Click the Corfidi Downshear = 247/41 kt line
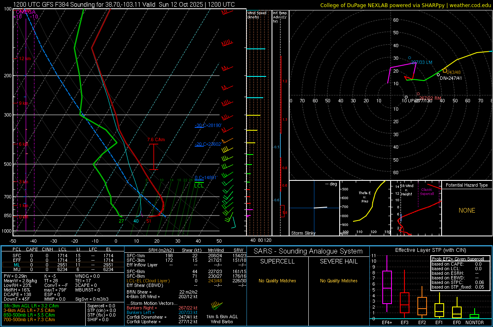The height and width of the screenshot is (327, 493). [162, 317]
